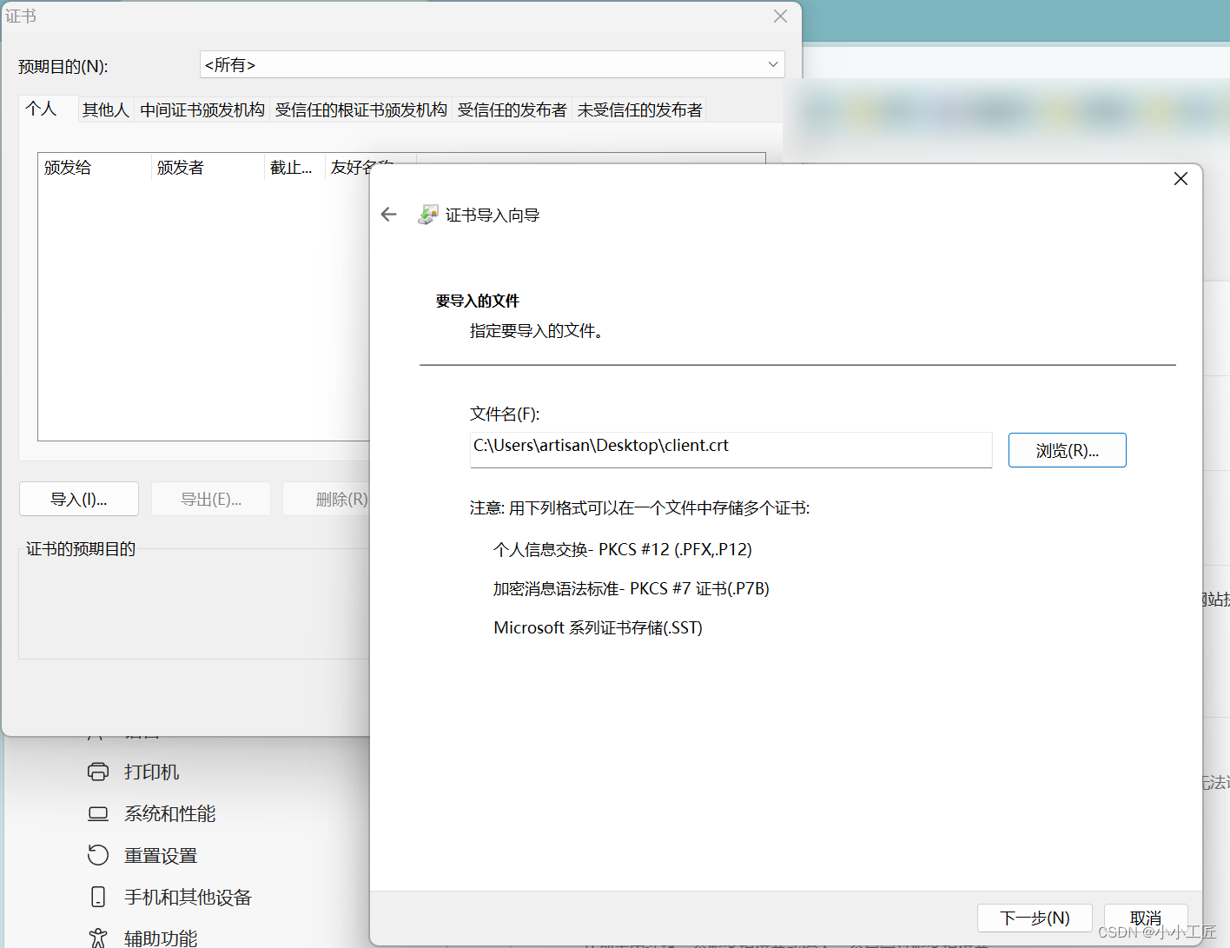Screen dimensions: 1230x948
Task: Click the reset icon beside 重置设置
Action: click(98, 856)
